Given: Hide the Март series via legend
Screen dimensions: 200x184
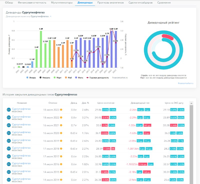Looking at the screenshot, I should pos(57,78).
